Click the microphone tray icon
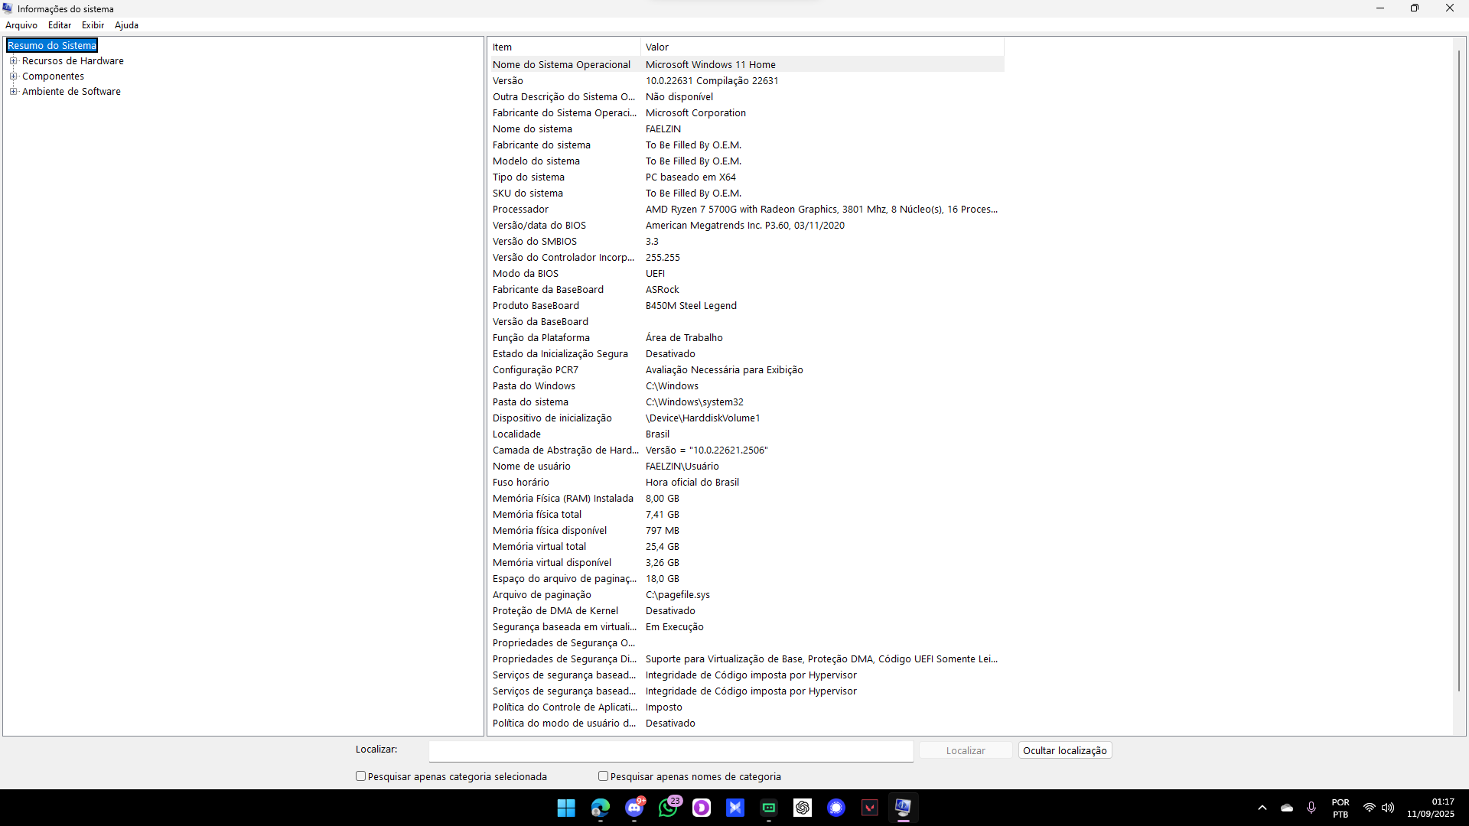 pos(1311,808)
